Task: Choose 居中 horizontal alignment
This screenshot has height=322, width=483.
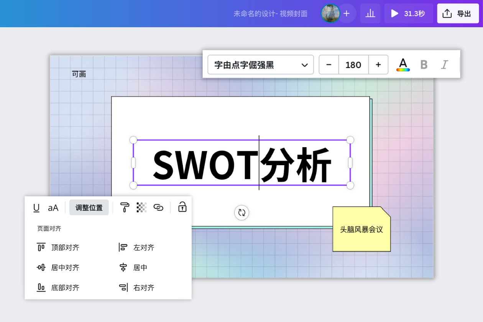Action: [x=133, y=268]
